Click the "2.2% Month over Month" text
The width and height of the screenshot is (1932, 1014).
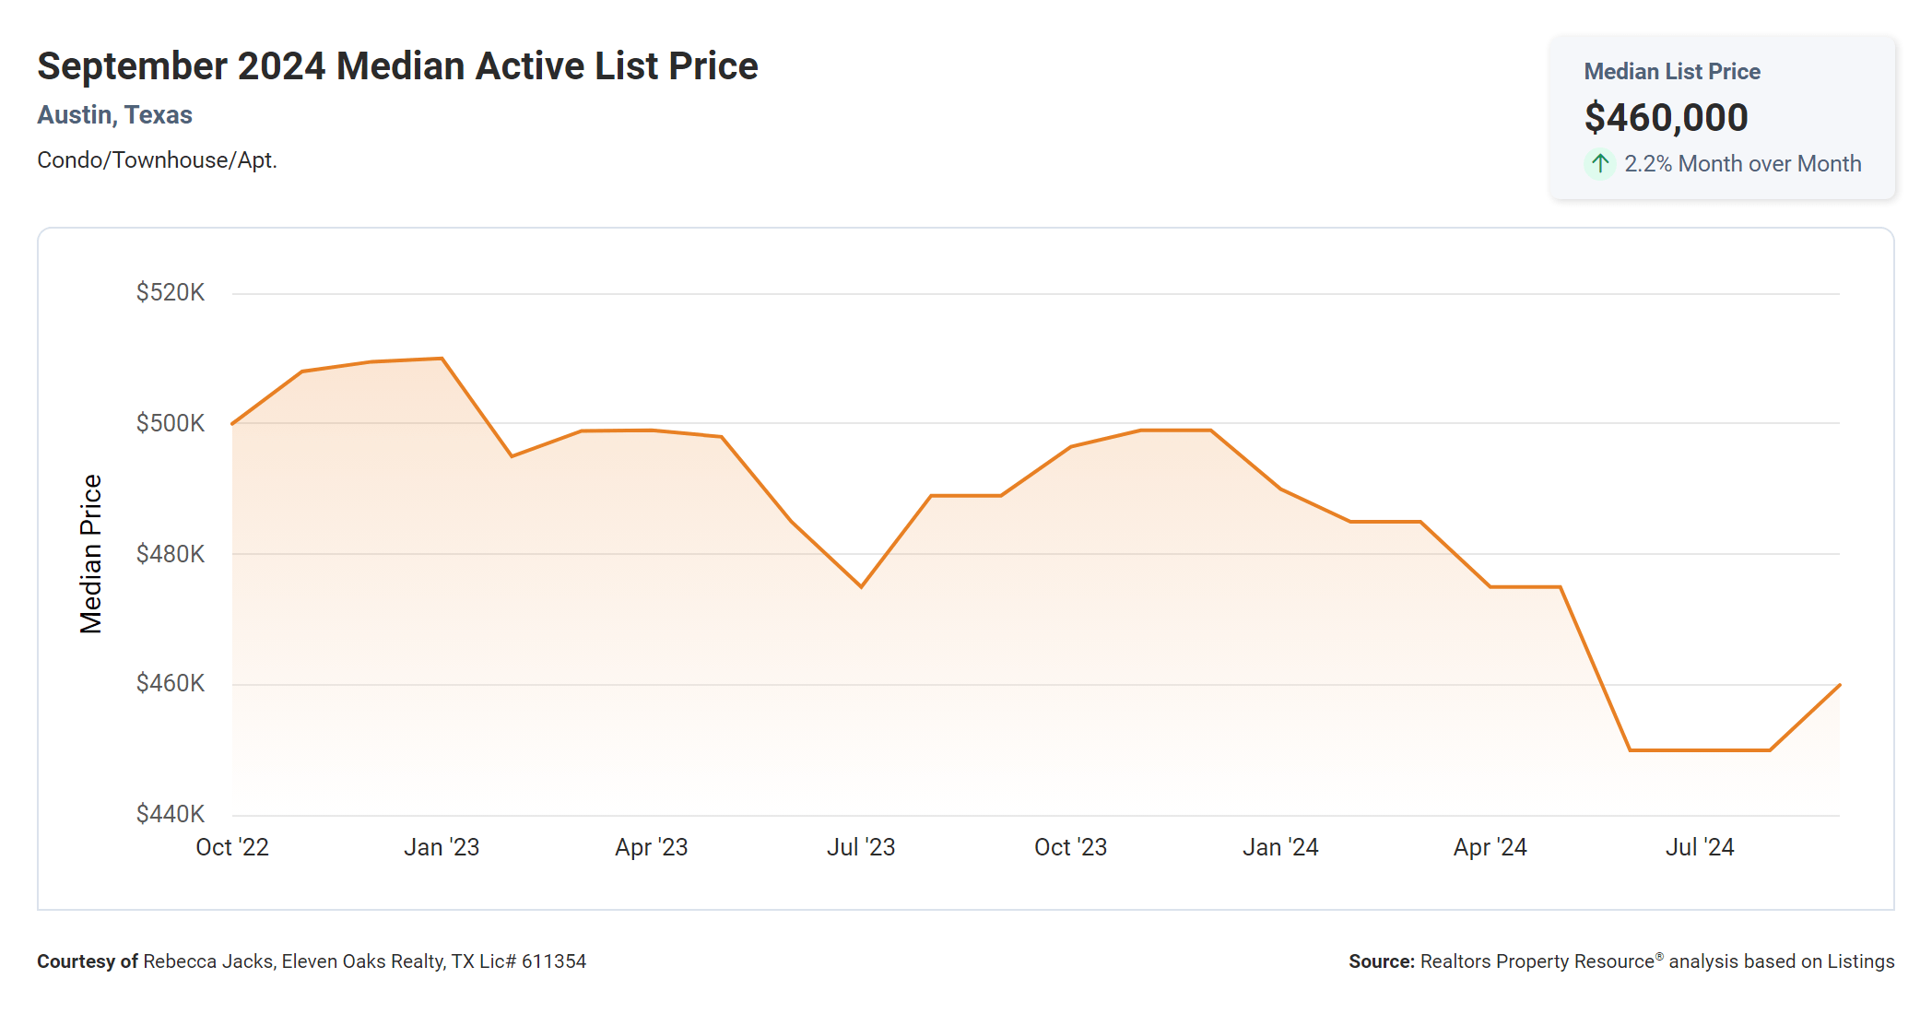(x=1742, y=164)
